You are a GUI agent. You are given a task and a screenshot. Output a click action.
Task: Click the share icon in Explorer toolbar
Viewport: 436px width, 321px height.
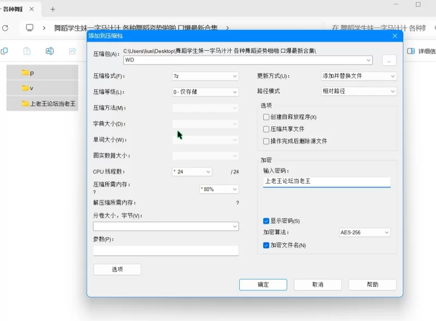pyautogui.click(x=72, y=51)
